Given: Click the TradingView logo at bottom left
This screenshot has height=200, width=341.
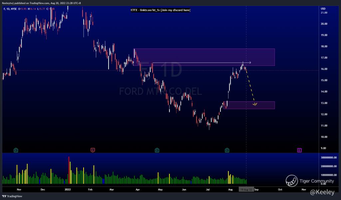Looking at the screenshot, I should (x=12, y=196).
